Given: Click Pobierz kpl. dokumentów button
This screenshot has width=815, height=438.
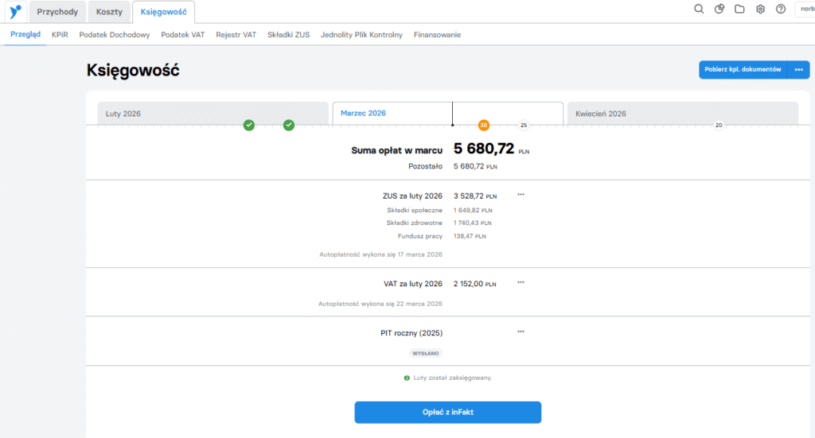Looking at the screenshot, I should coord(743,69).
